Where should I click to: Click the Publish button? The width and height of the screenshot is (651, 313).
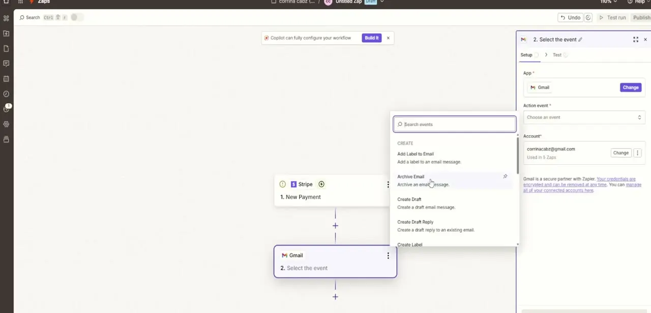tap(641, 18)
